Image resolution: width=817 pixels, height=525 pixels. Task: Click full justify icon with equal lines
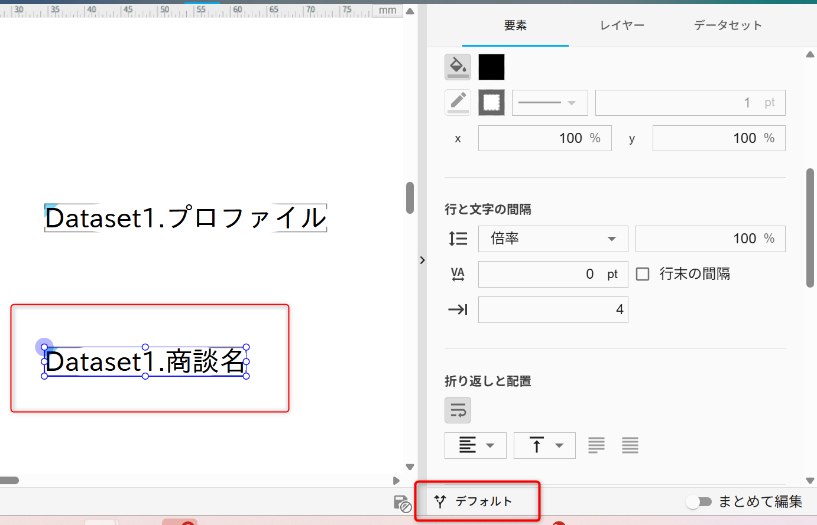630,445
